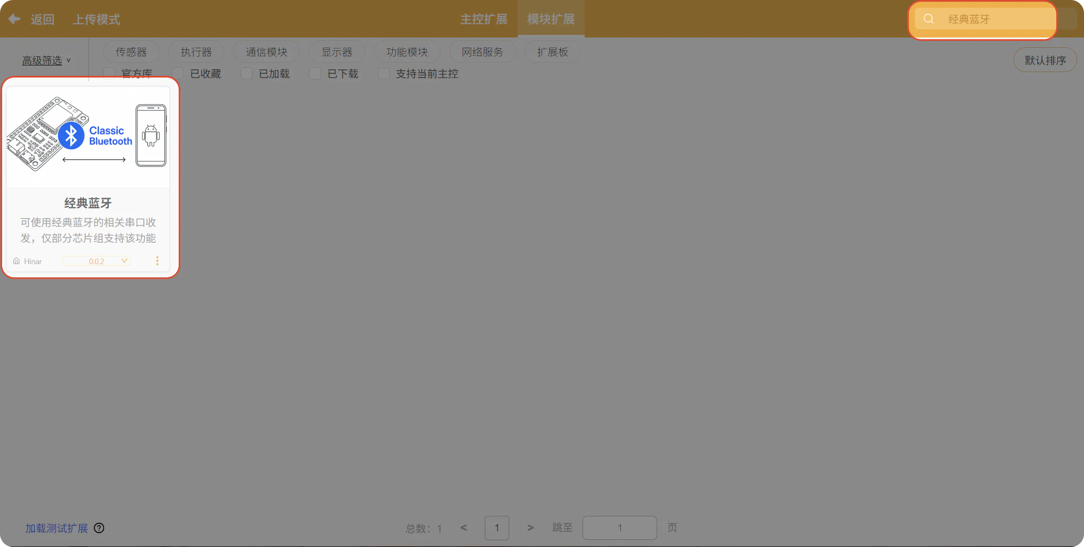
Task: Click the current page number 1 box
Action: [497, 528]
